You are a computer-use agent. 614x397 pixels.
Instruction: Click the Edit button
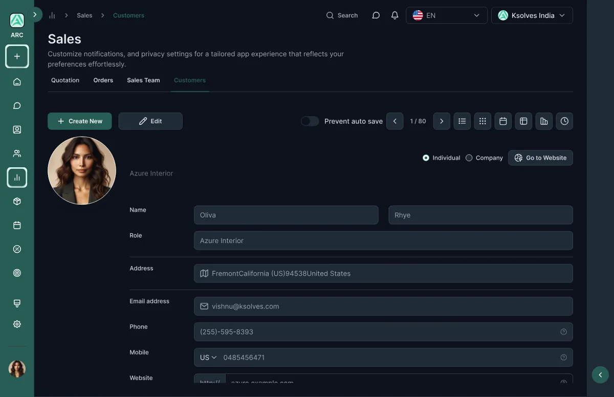coord(150,121)
